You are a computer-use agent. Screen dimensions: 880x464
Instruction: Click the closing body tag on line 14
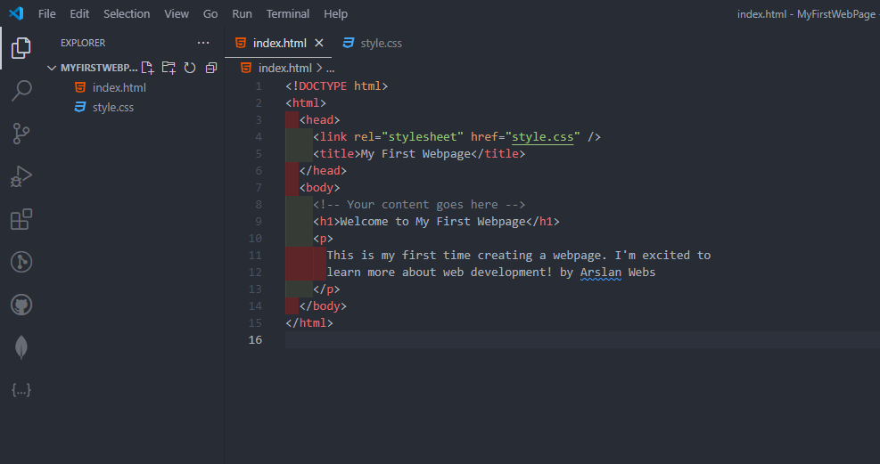click(323, 306)
